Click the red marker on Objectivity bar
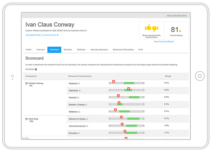The height and width of the screenshot is (153, 212). [x=129, y=89]
